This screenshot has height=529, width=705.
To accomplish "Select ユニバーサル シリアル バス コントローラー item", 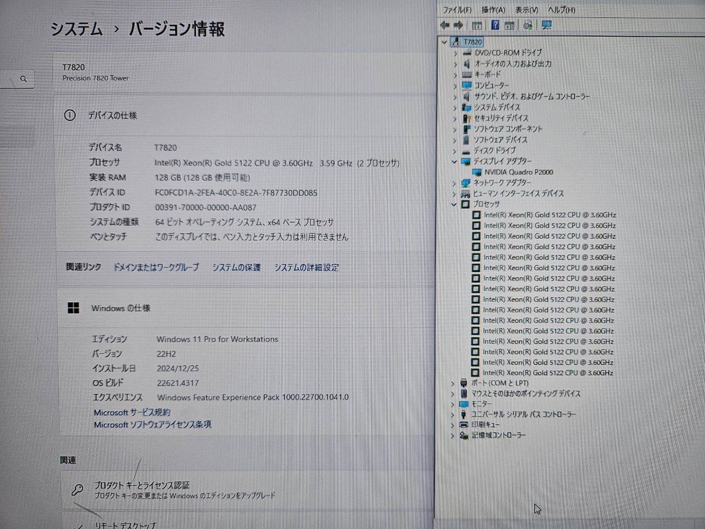I will [523, 414].
